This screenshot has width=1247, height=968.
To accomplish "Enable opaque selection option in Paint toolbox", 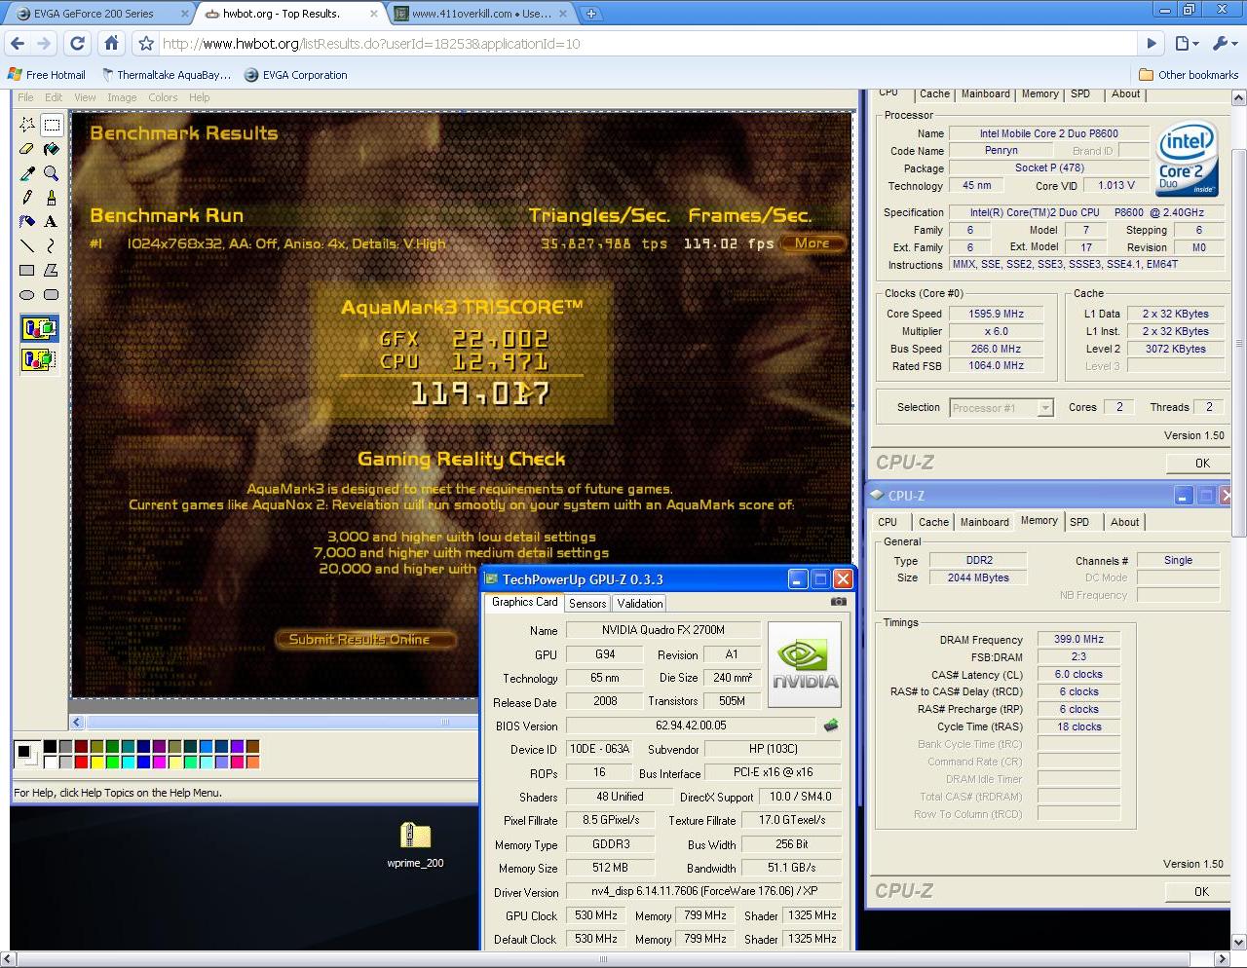I will point(39,328).
